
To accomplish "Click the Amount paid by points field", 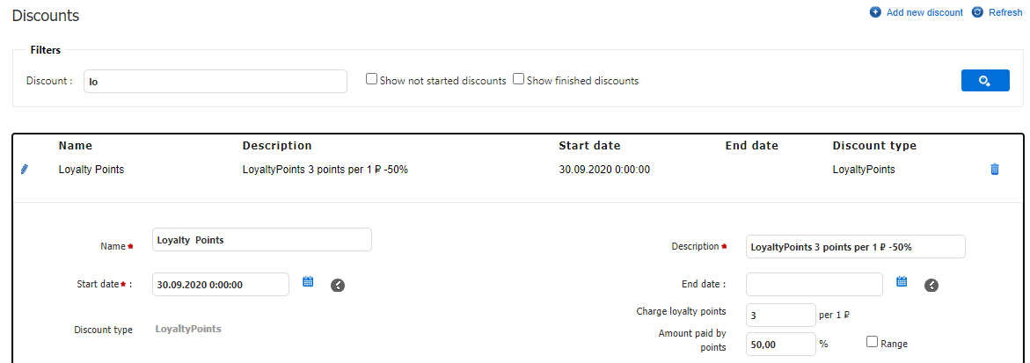I will pos(780,345).
